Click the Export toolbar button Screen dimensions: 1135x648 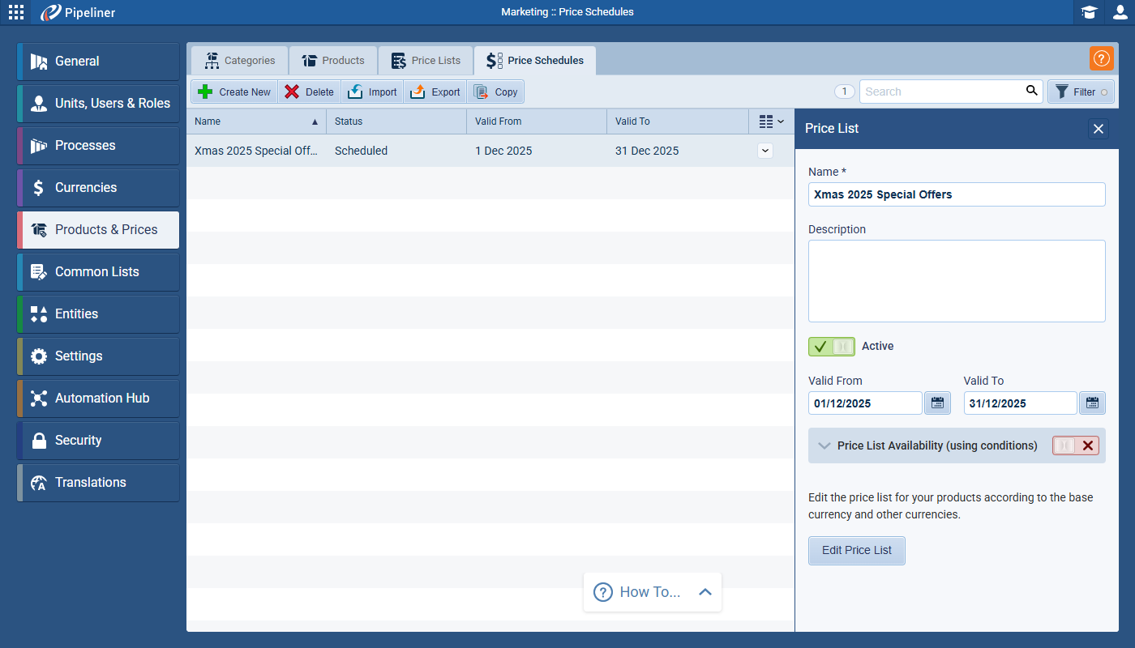tap(435, 92)
